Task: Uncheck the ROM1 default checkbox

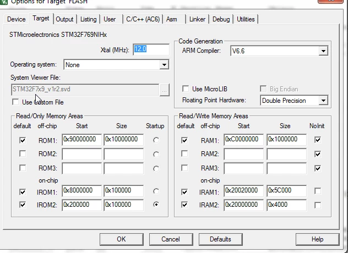Action: coord(23,140)
